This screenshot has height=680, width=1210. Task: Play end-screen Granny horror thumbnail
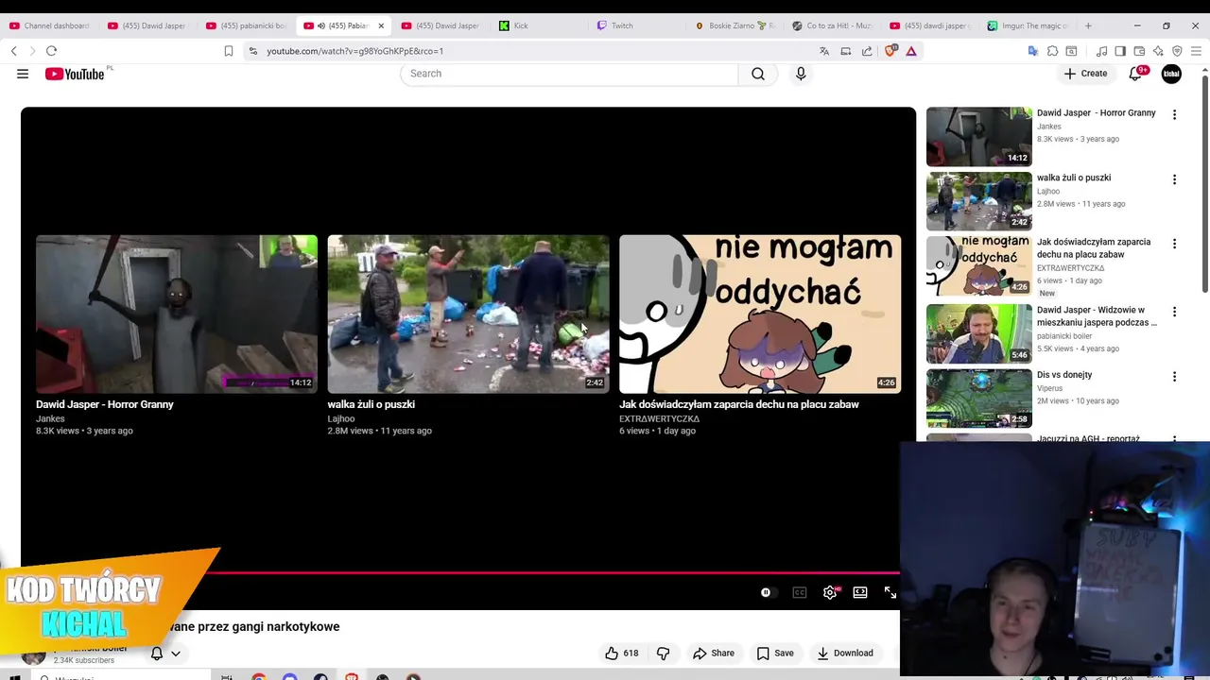(177, 314)
